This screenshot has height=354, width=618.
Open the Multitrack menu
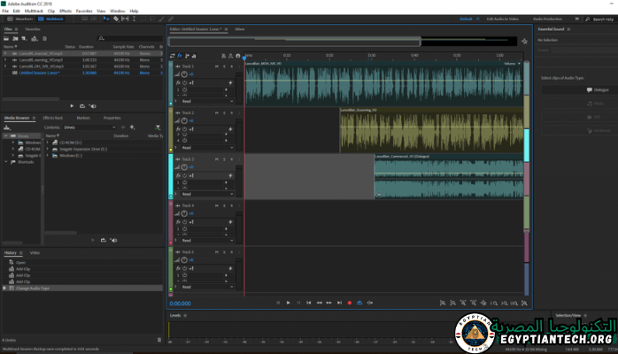tap(34, 11)
